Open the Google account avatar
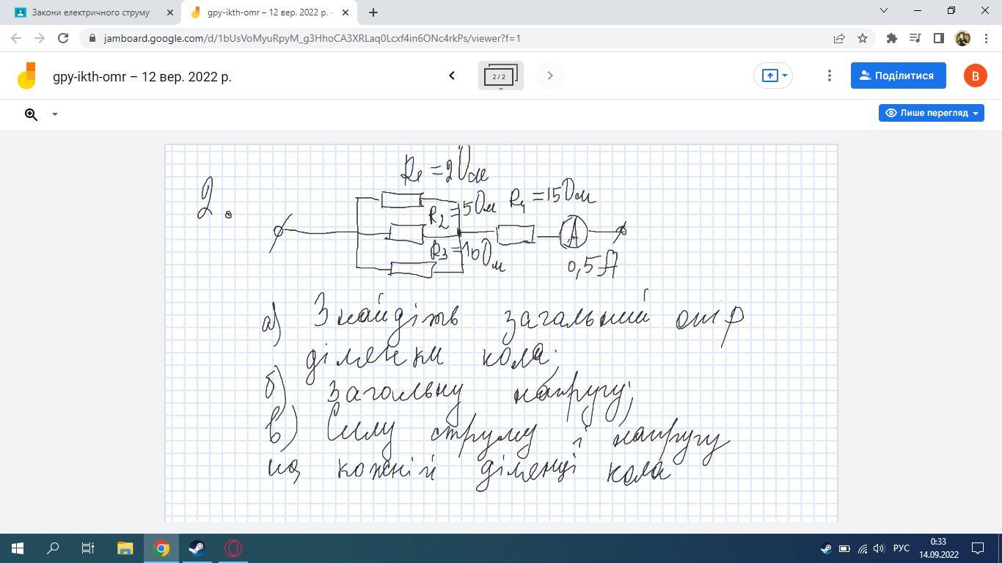The height and width of the screenshot is (563, 1002). pos(975,76)
